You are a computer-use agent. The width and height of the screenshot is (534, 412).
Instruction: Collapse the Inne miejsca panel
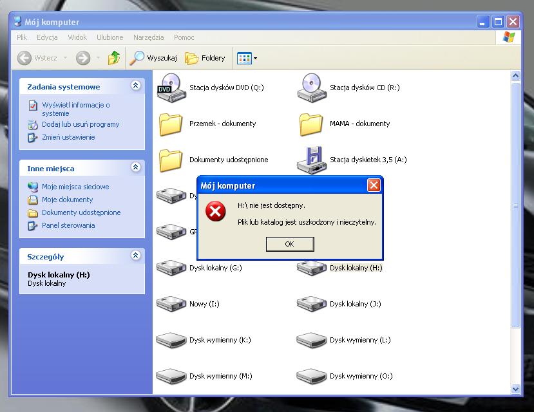click(135, 167)
